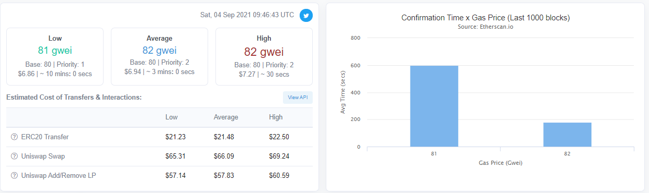649x193 pixels.
Task: Click the 81 Gwei chart bar
Action: (x=434, y=106)
